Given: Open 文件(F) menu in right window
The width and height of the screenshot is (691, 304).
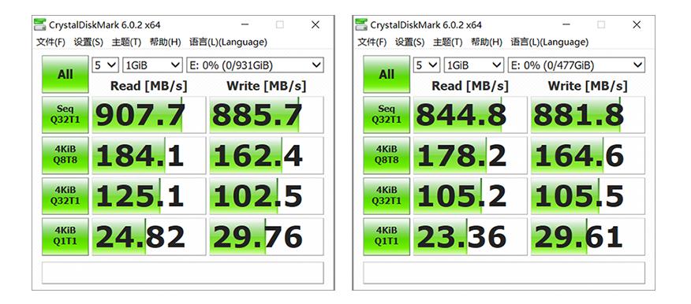Looking at the screenshot, I should point(372,43).
